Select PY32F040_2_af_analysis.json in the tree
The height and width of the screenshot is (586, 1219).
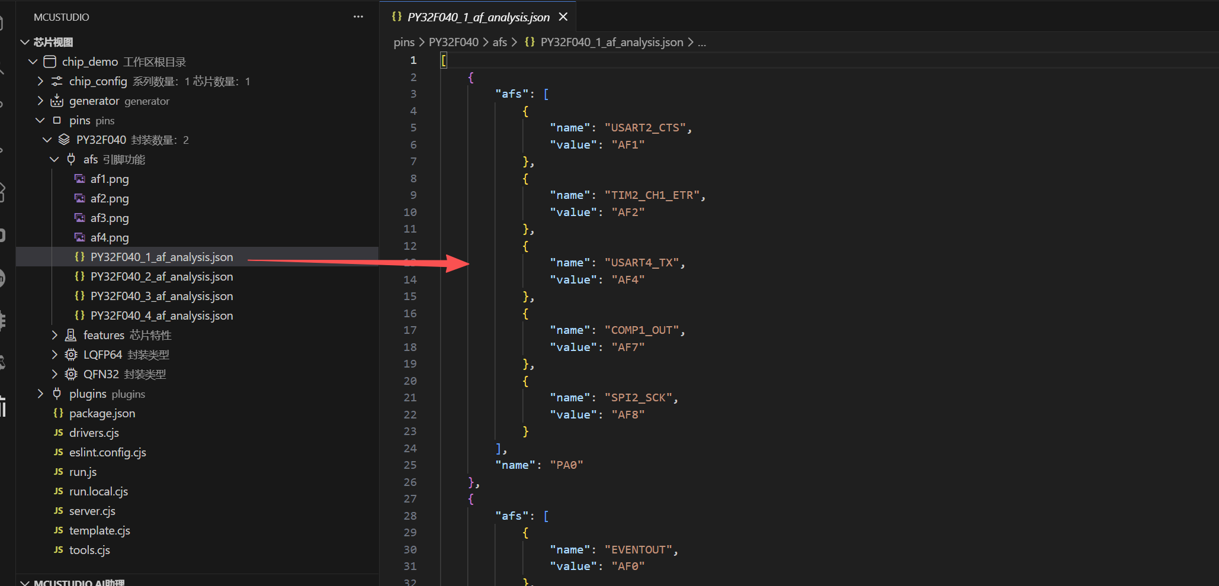[161, 276]
